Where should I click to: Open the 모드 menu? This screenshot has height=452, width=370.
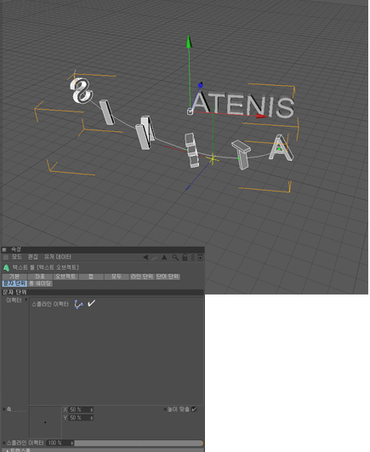(x=17, y=257)
